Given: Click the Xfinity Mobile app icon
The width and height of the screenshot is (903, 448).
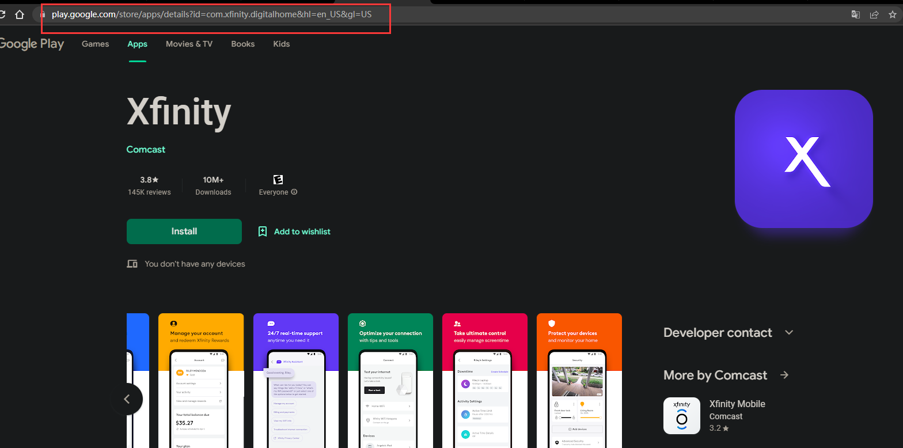Looking at the screenshot, I should tap(682, 416).
